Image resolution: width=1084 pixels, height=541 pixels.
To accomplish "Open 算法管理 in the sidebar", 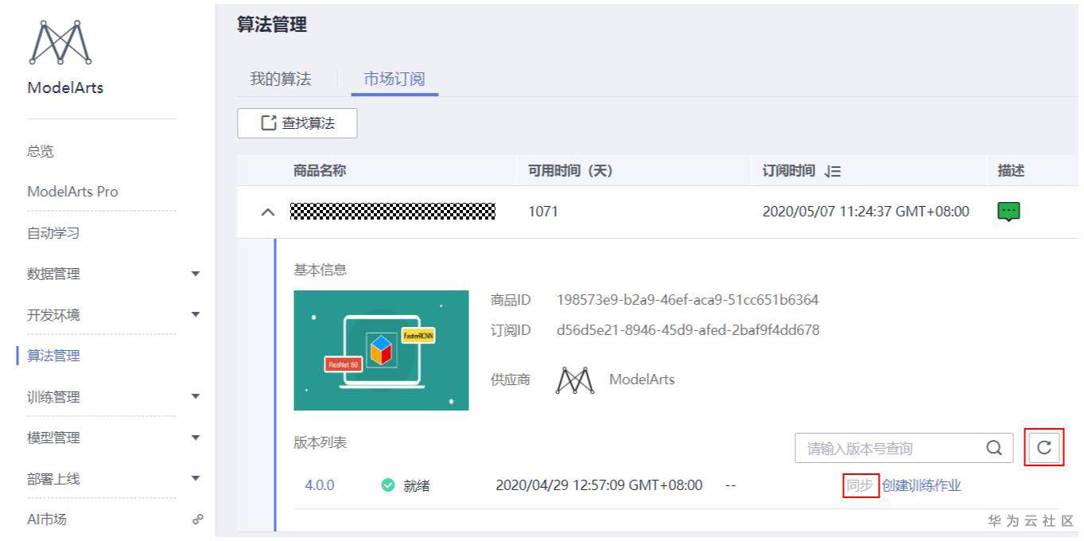I will (53, 356).
